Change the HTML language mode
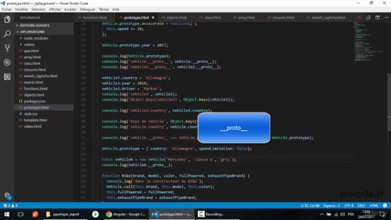 pyautogui.click(x=373, y=205)
